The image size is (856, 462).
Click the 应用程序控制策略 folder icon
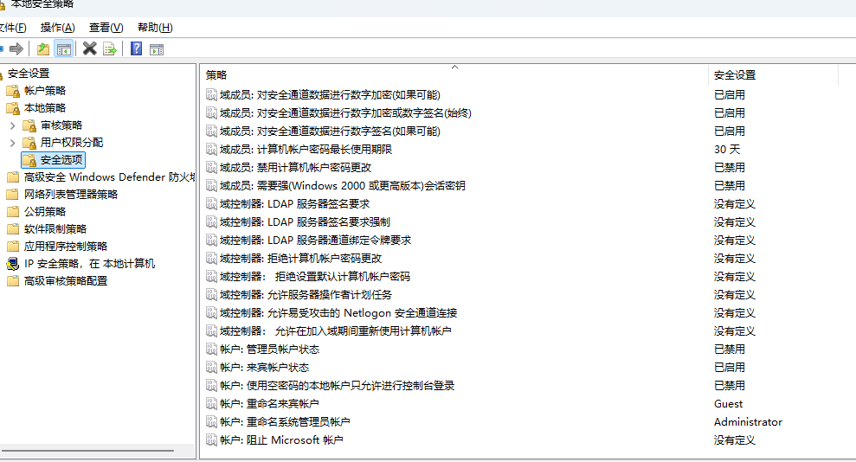point(13,247)
